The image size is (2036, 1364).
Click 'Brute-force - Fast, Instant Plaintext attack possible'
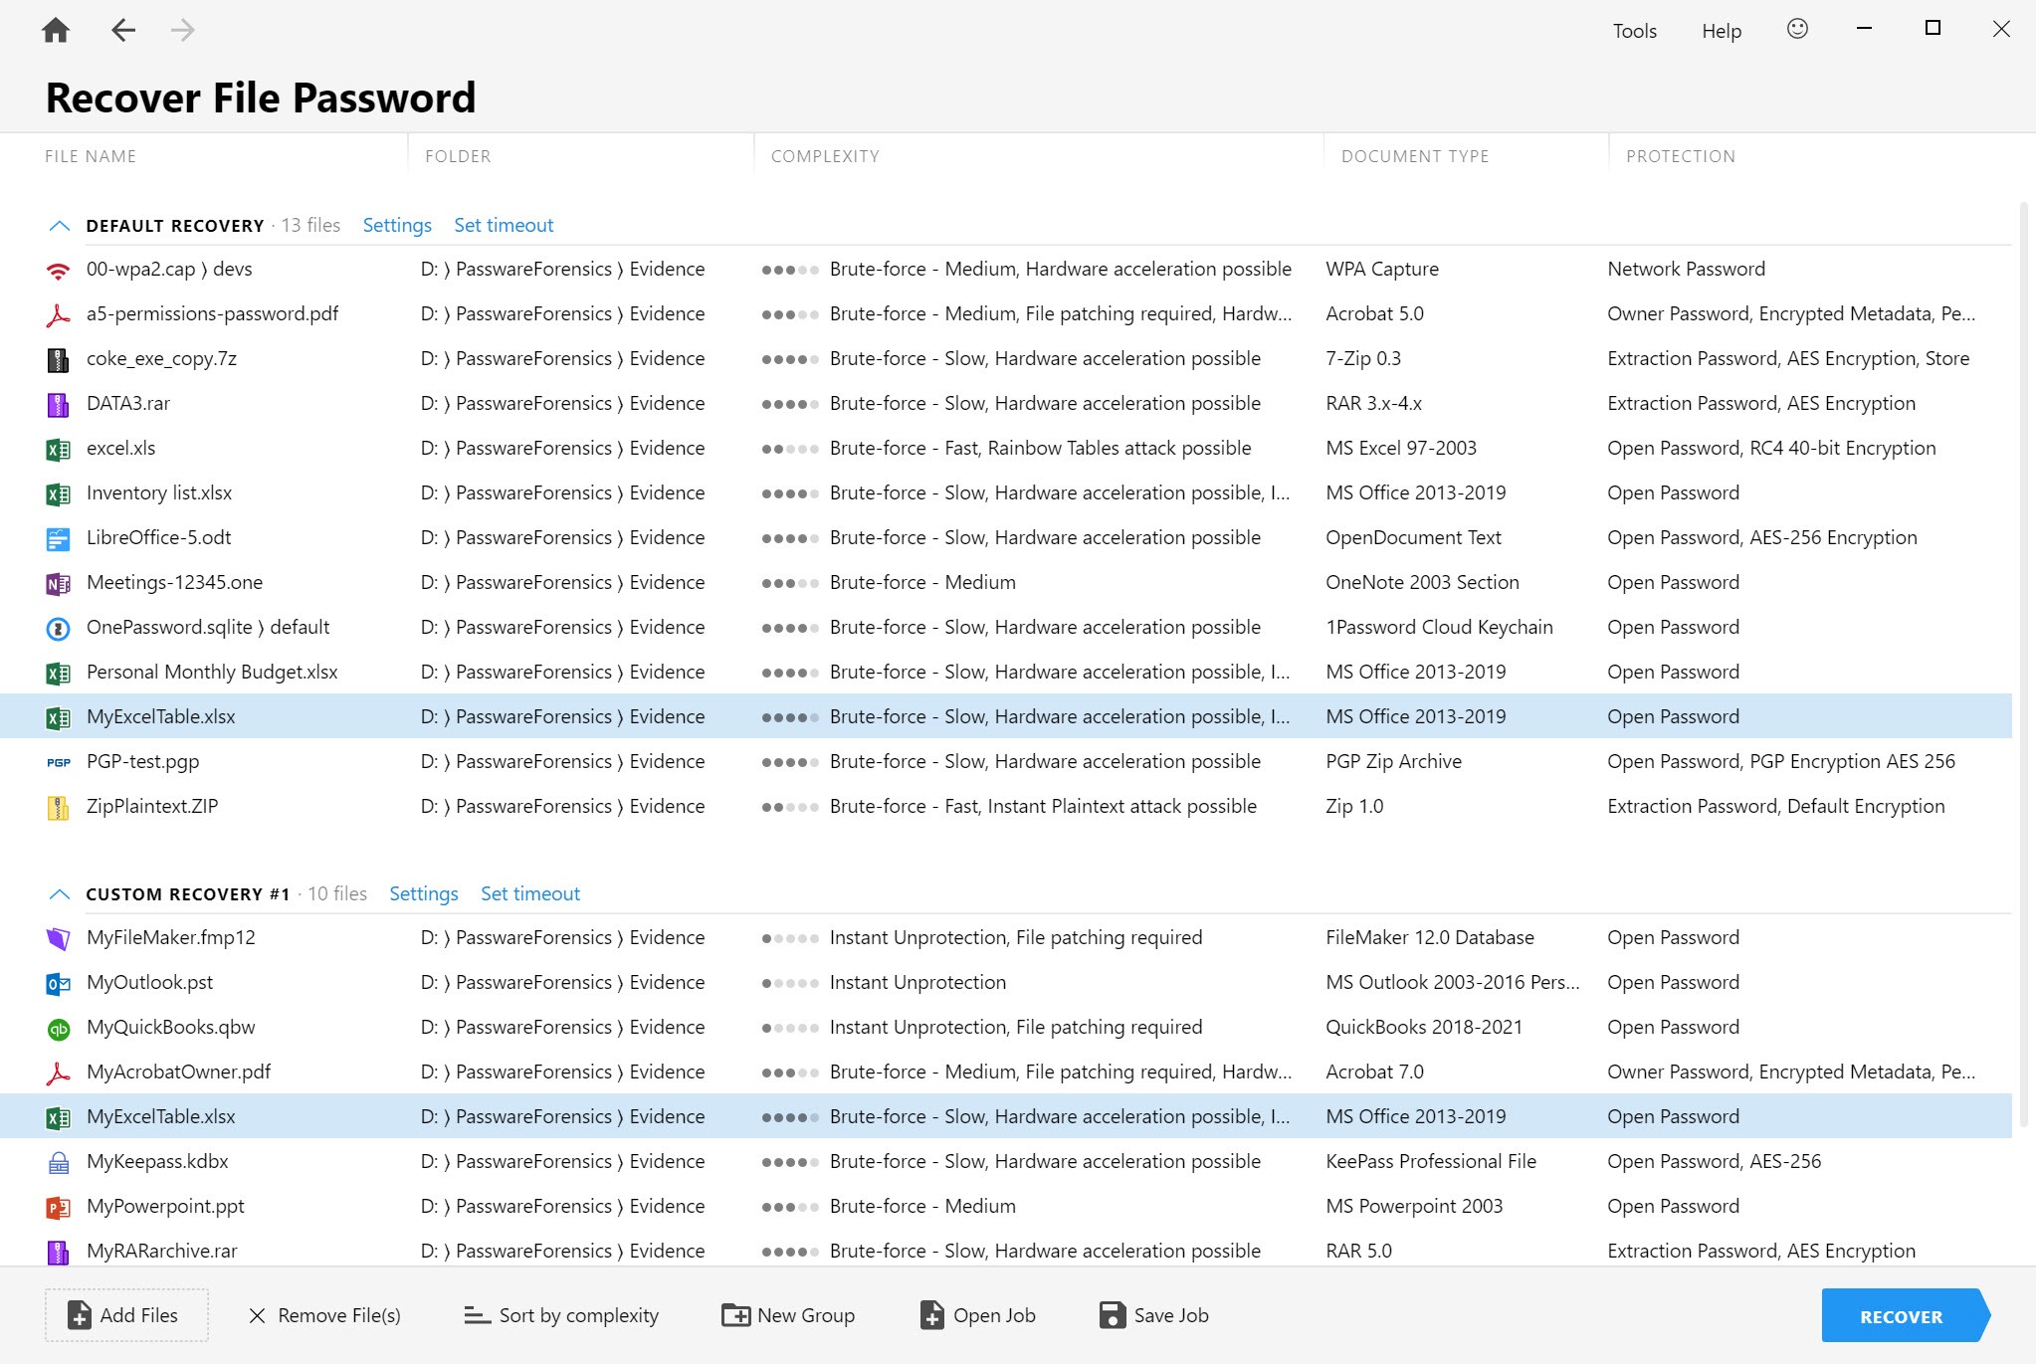[x=1043, y=807]
